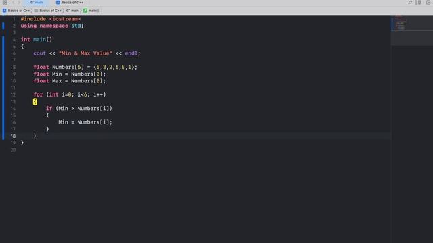Open the Basics of C++ folder breadcrumb
This screenshot has height=243, width=433.
(51, 11)
